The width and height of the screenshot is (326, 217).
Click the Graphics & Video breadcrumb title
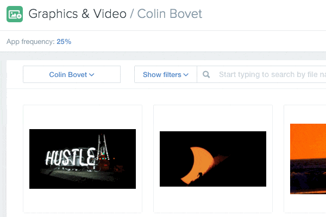[x=77, y=14]
